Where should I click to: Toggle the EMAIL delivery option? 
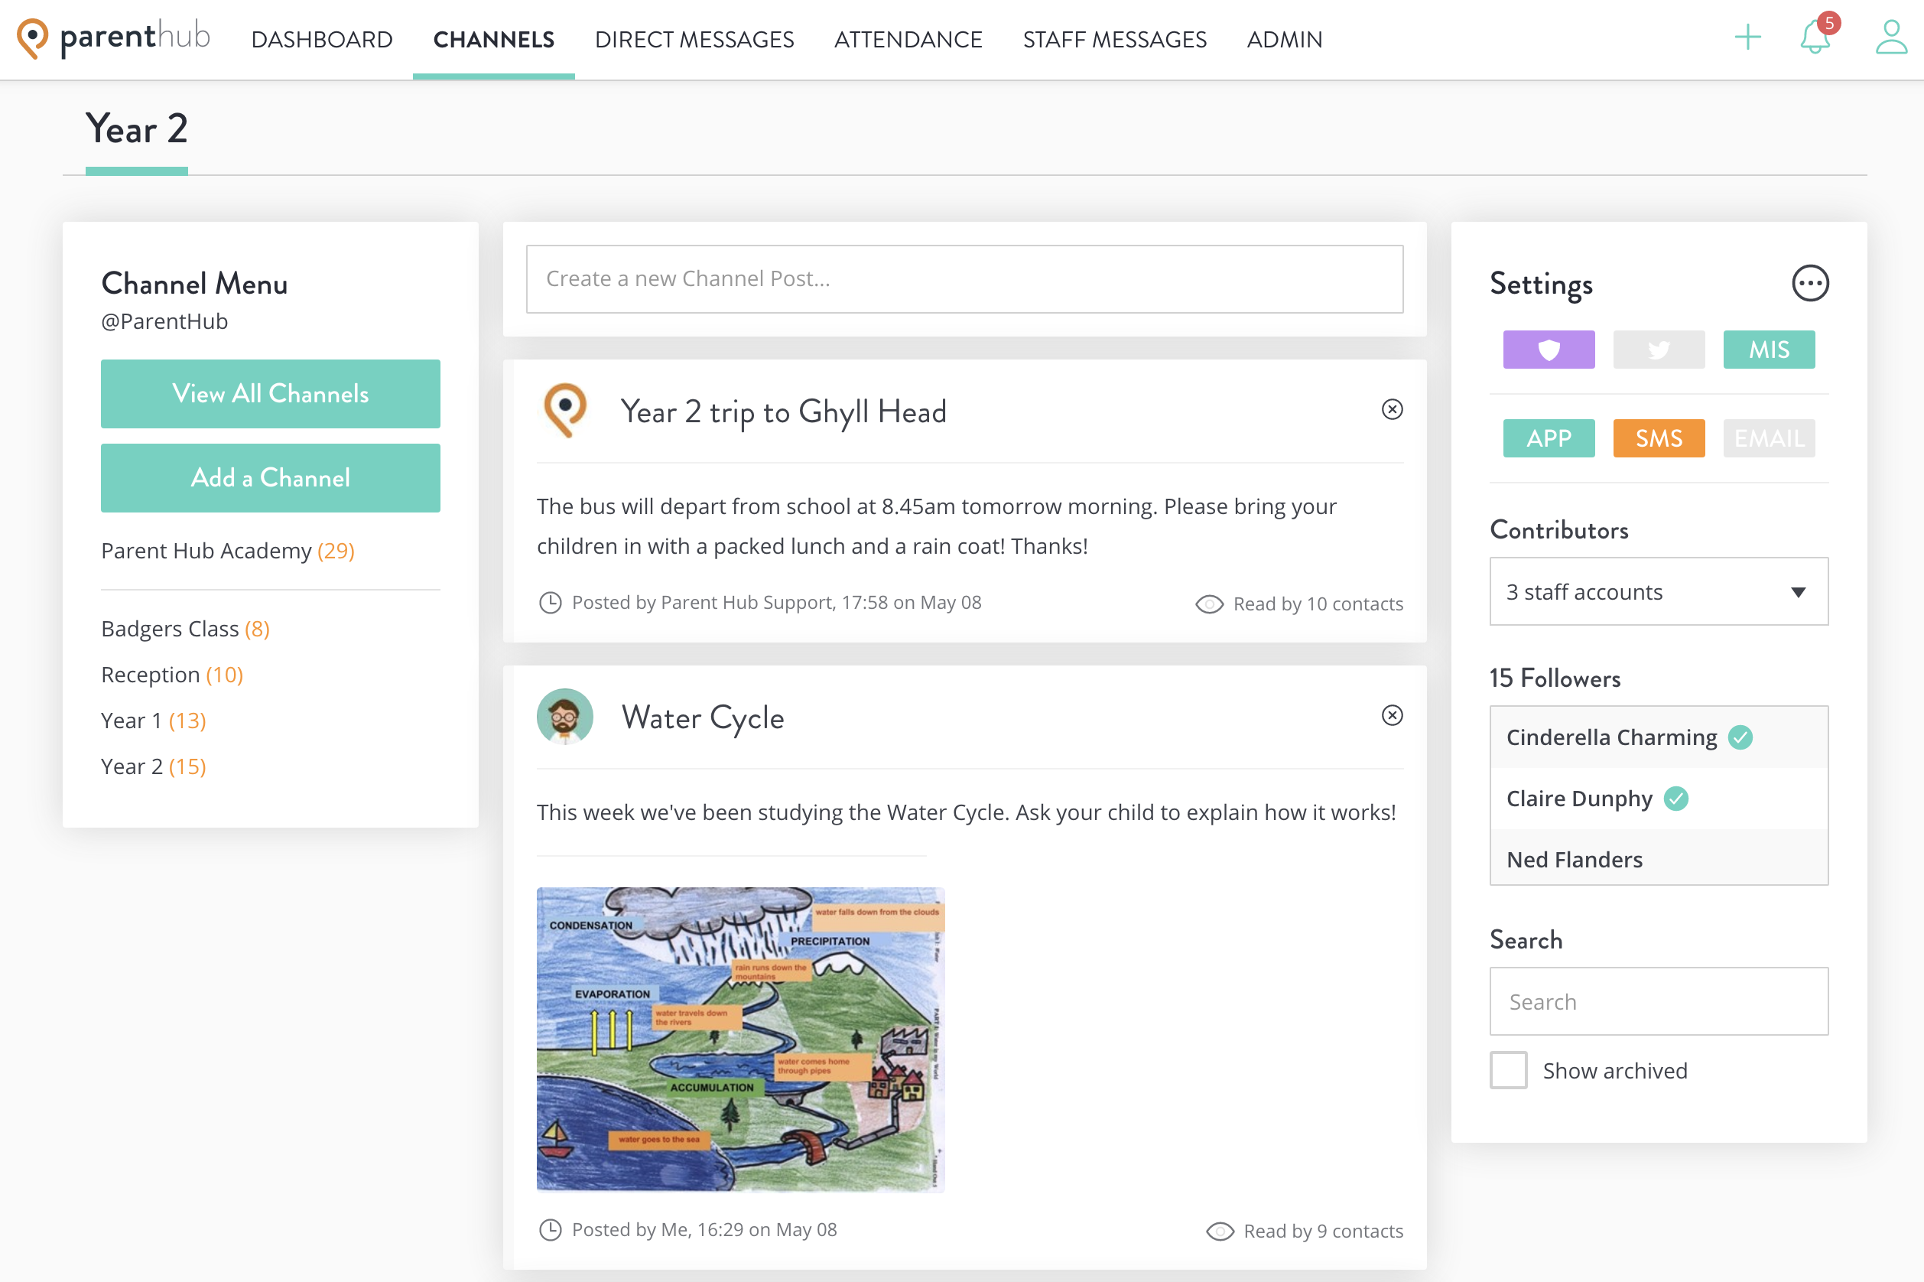point(1769,438)
